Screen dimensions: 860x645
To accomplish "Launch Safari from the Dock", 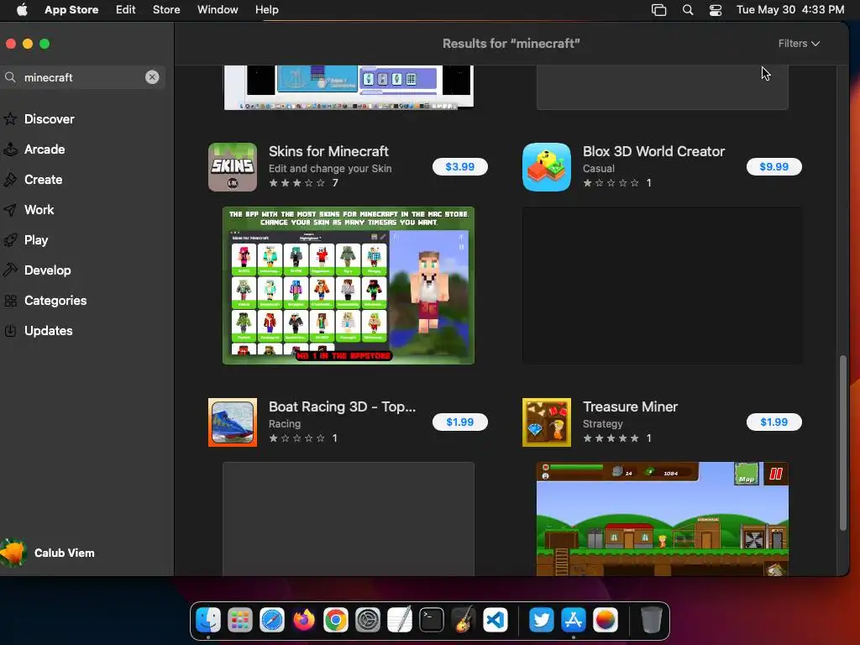I will click(272, 621).
